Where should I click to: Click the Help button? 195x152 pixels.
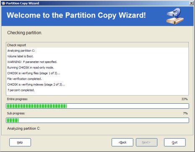pos(20,142)
